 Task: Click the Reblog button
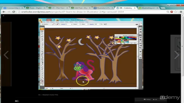[x=147, y=99]
